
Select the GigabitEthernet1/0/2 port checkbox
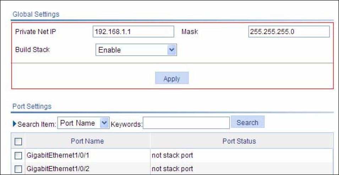click(x=18, y=169)
